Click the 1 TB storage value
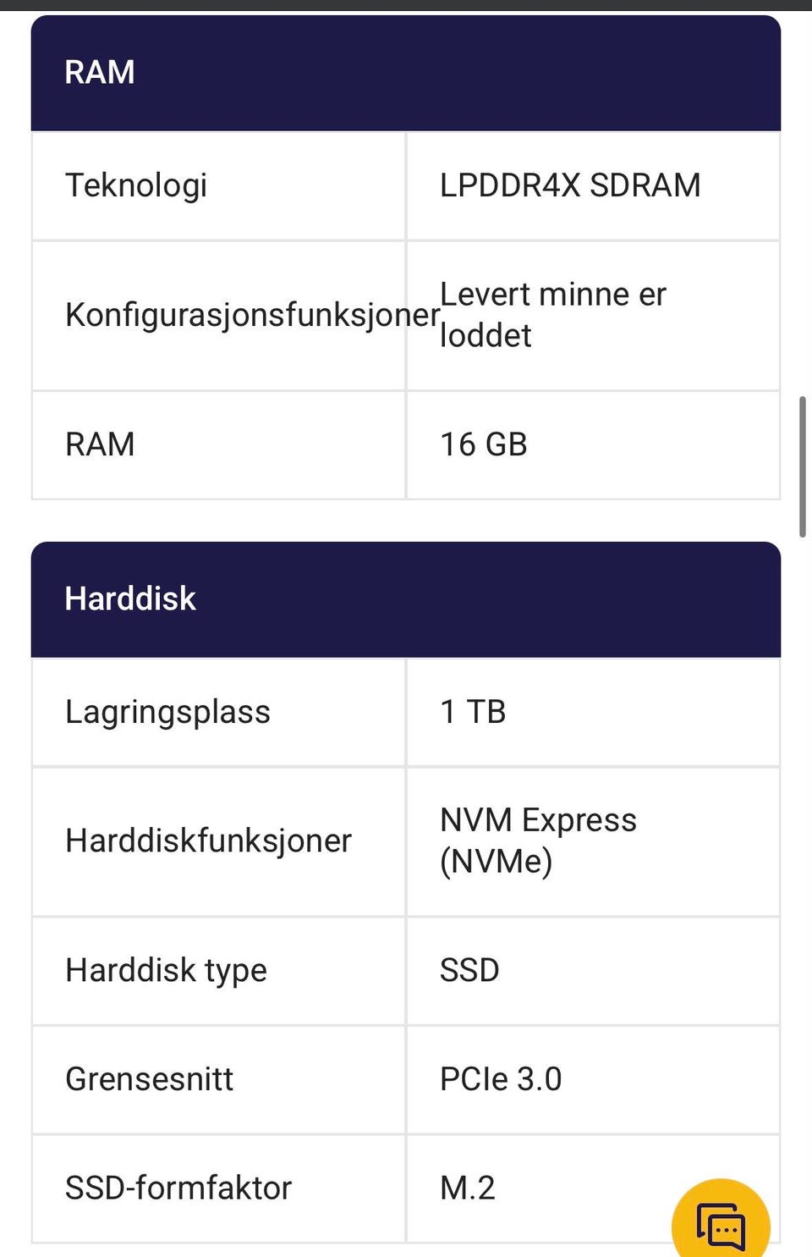This screenshot has height=1257, width=812. coord(473,712)
